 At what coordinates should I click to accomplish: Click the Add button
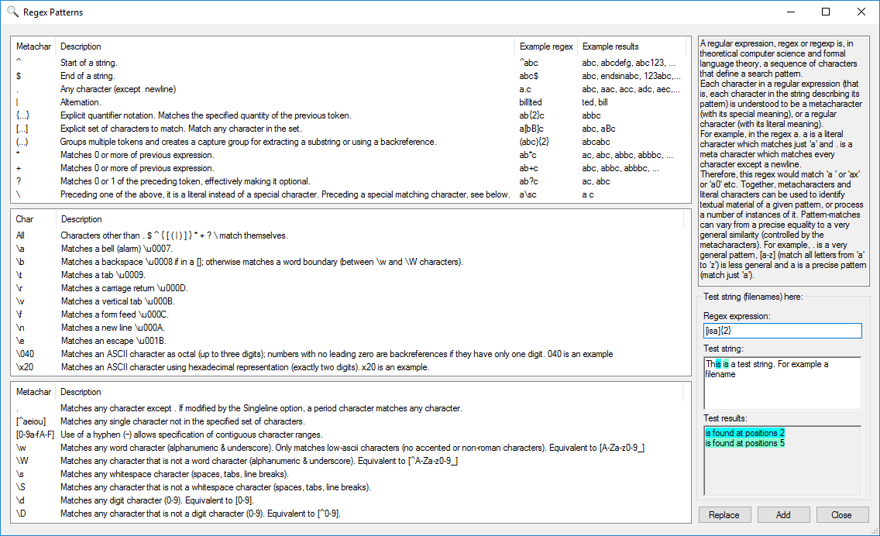click(783, 514)
